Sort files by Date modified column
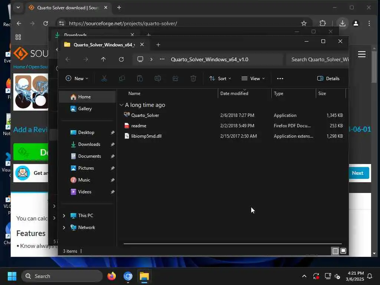 point(245,93)
